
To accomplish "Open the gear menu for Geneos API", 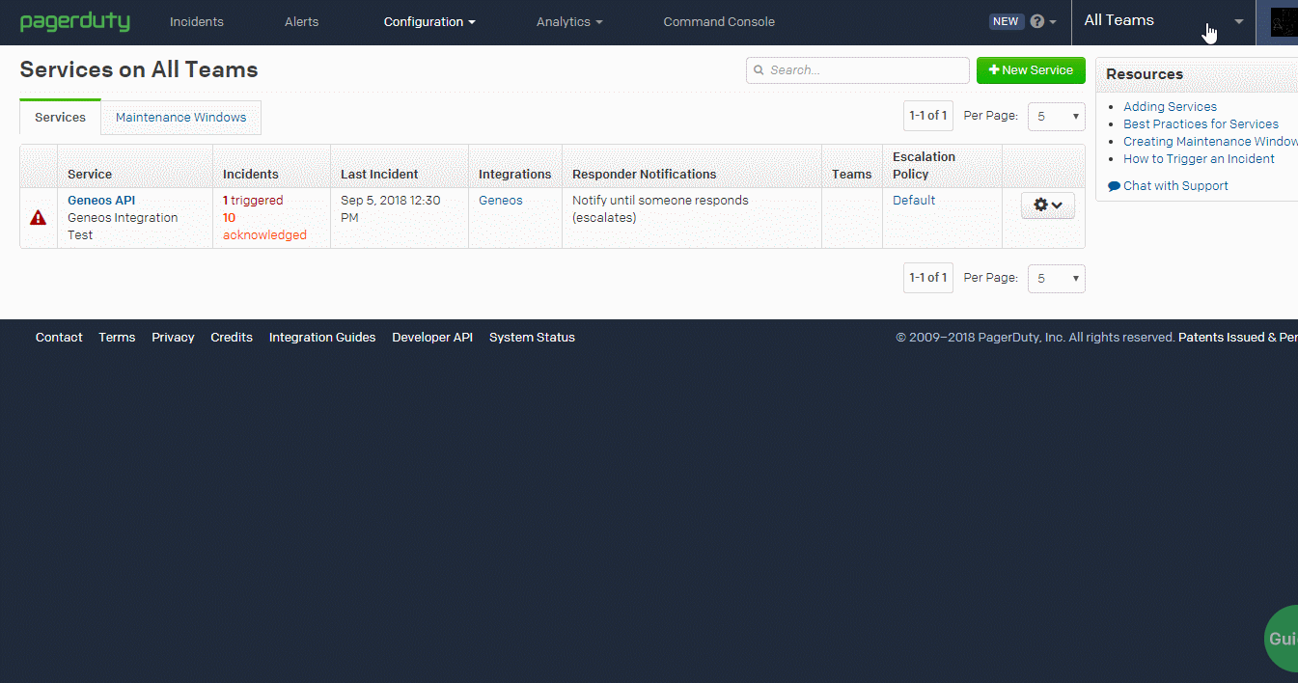I will coord(1048,205).
